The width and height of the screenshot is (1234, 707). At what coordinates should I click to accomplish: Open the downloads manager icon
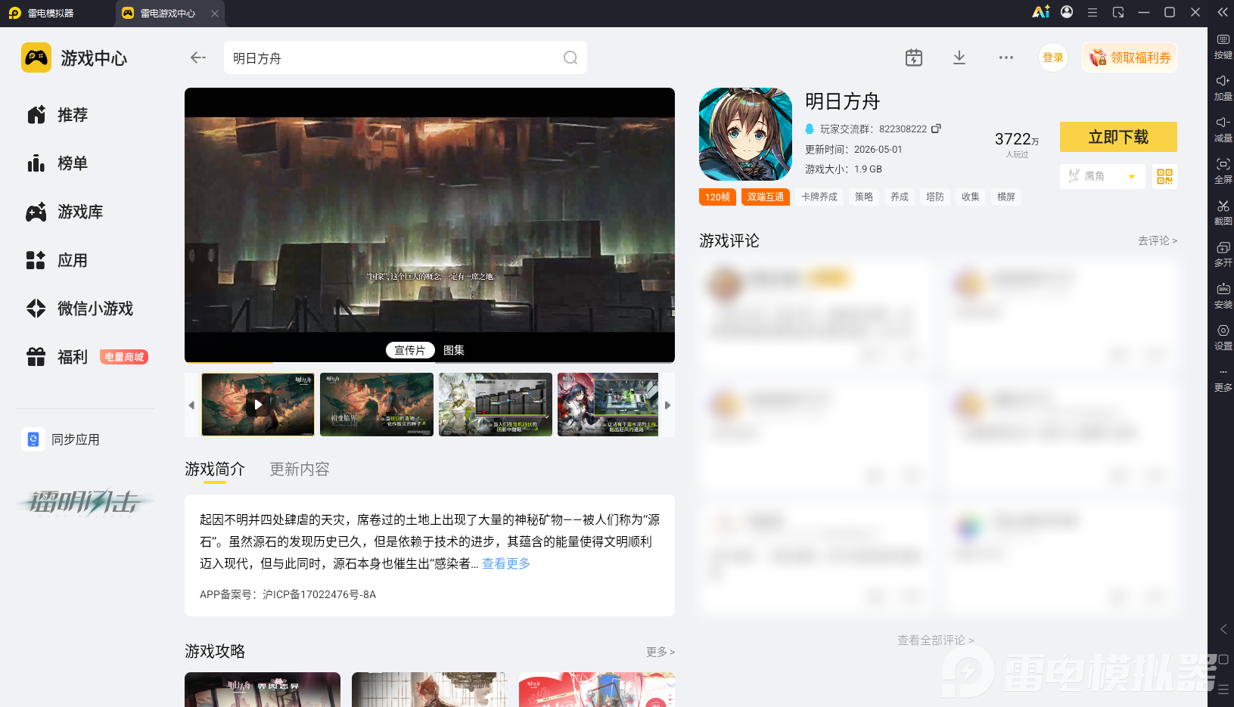coord(959,57)
